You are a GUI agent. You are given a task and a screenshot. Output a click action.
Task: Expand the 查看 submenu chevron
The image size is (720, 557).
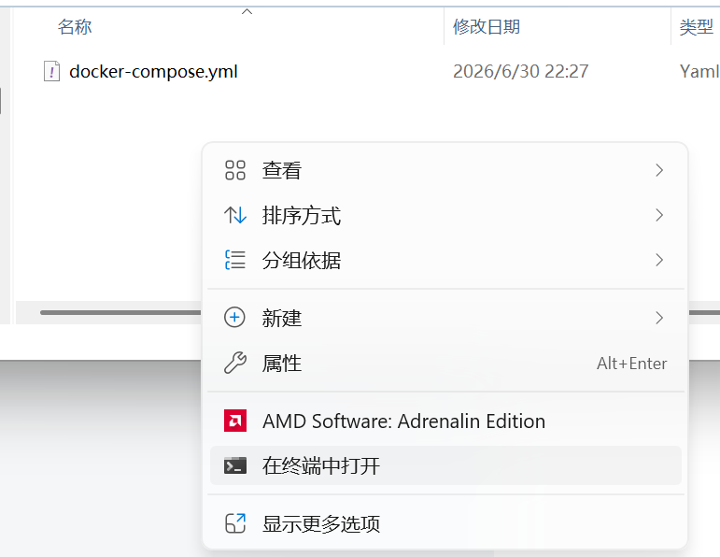pyautogui.click(x=659, y=170)
